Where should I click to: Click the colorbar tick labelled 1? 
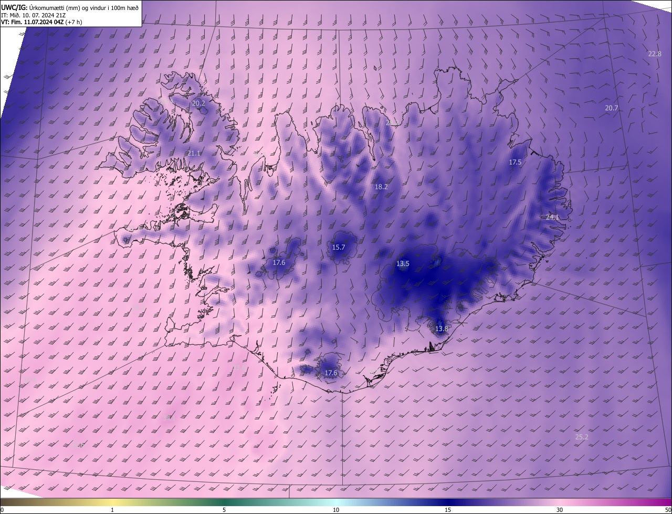click(x=112, y=510)
